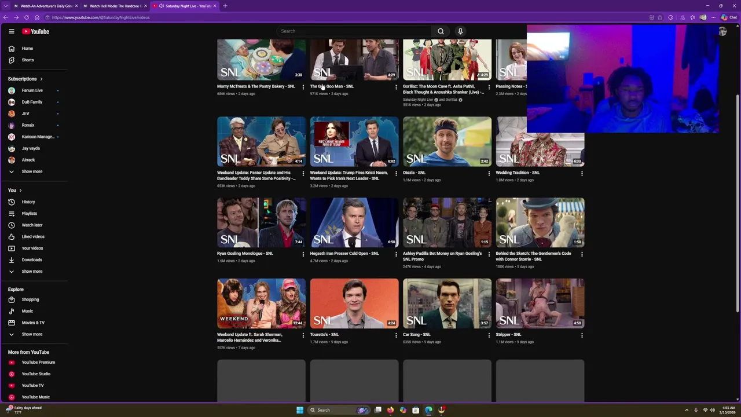Switch to Watch An Adventurer's Daily browser tab
741x417 pixels.
(46, 6)
